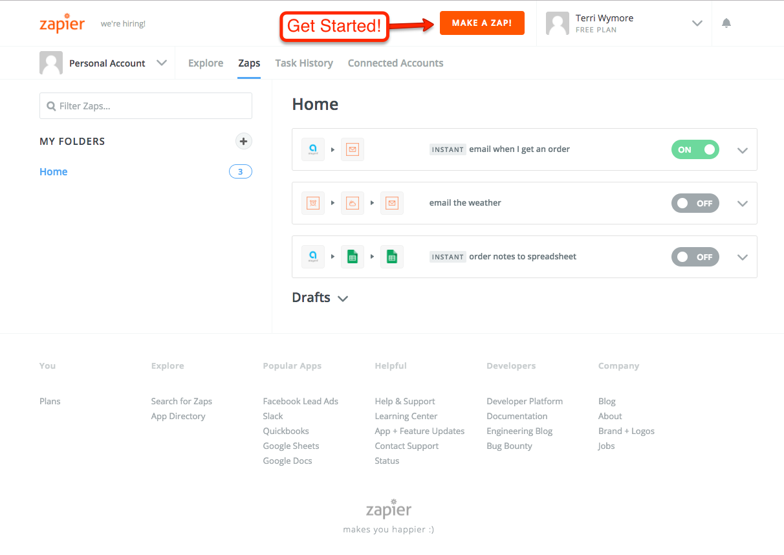Select the Zaps tab

coord(249,63)
